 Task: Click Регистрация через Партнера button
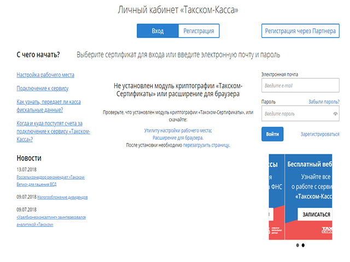pos(300,31)
